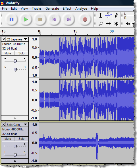Click the 02 Japanes gain slider
Screen dimensions: 137x168
pyautogui.click(x=15, y=61)
